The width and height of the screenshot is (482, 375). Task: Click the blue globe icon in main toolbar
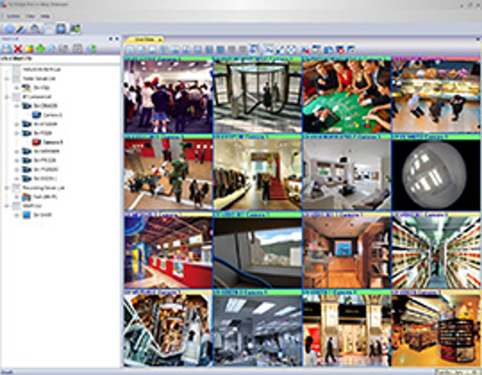pos(10,29)
